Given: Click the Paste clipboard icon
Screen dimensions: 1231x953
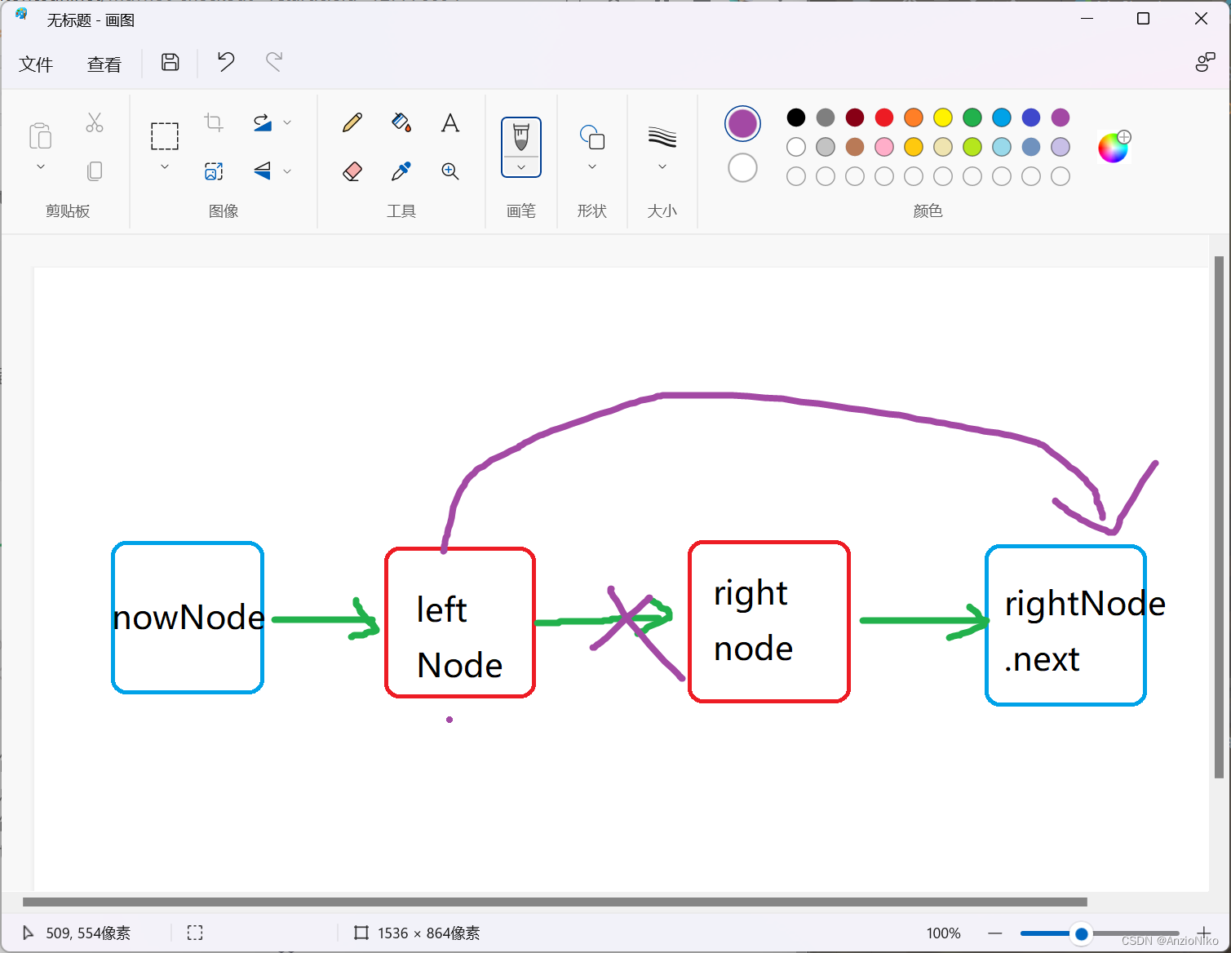Looking at the screenshot, I should point(40,135).
